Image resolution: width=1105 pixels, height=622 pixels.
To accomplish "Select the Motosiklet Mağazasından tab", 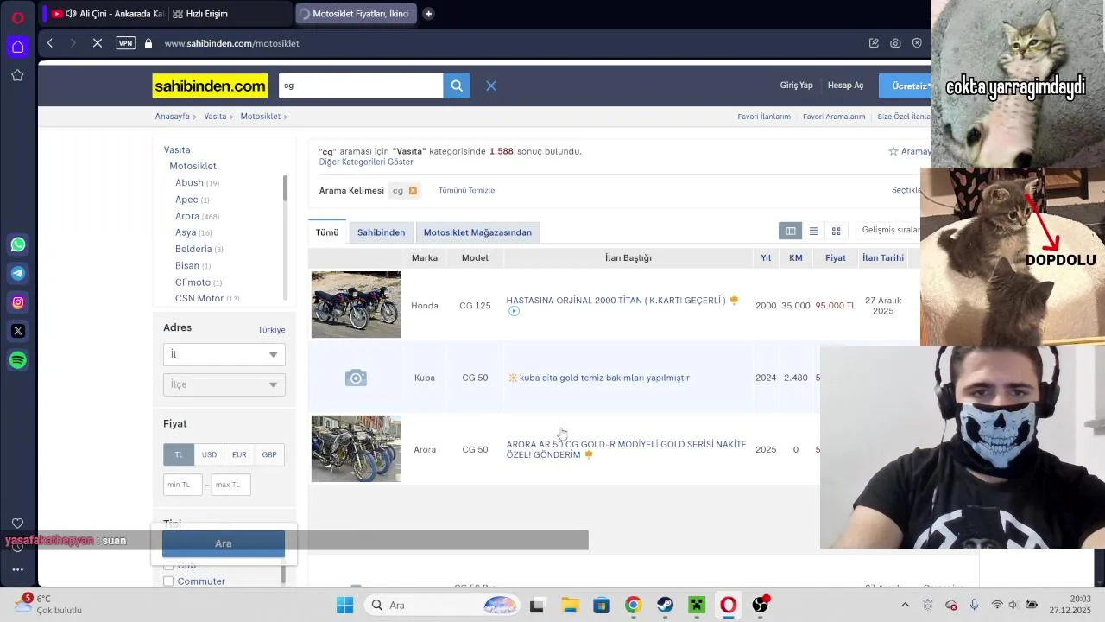I will point(477,232).
